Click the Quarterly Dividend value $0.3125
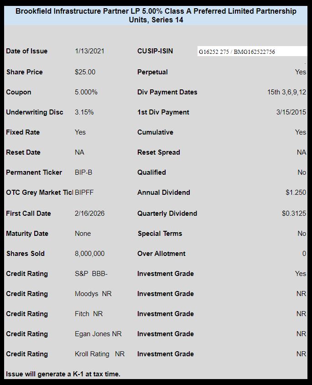The image size is (312, 385). click(294, 213)
